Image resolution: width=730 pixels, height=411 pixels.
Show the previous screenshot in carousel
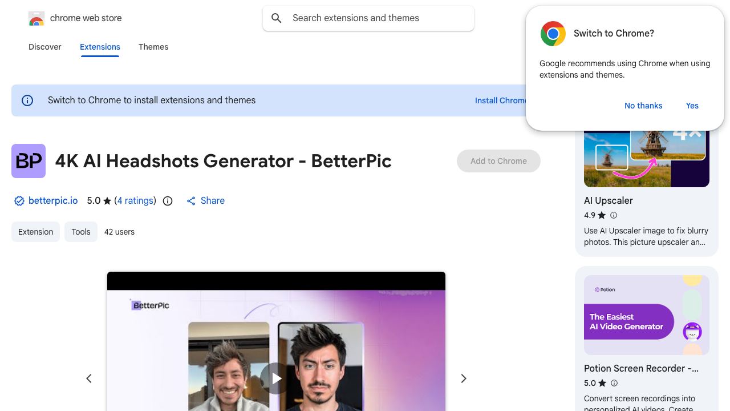point(89,378)
